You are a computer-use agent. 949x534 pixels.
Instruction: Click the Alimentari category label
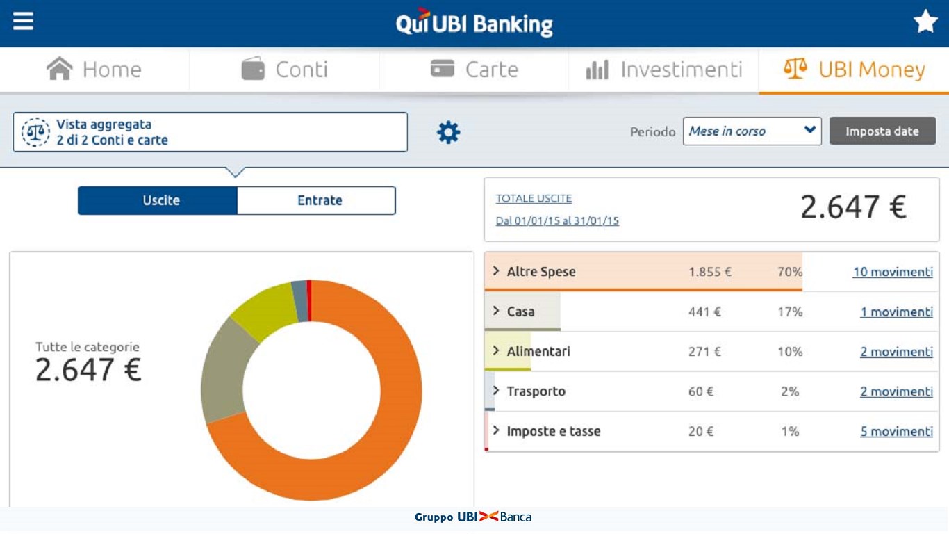point(538,351)
